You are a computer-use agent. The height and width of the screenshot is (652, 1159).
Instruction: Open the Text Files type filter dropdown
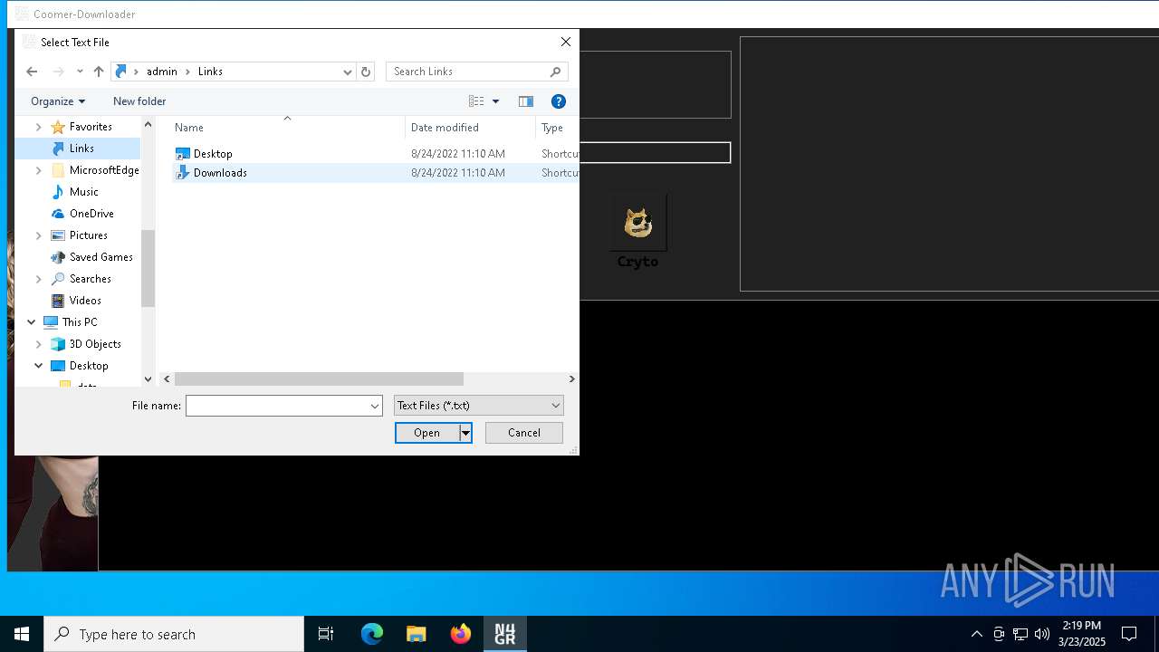pos(479,406)
